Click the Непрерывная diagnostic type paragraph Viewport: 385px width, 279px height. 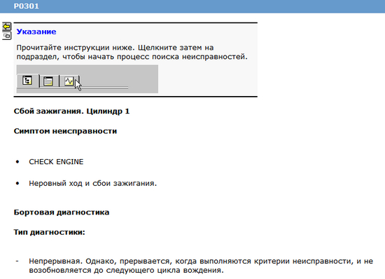click(201, 266)
